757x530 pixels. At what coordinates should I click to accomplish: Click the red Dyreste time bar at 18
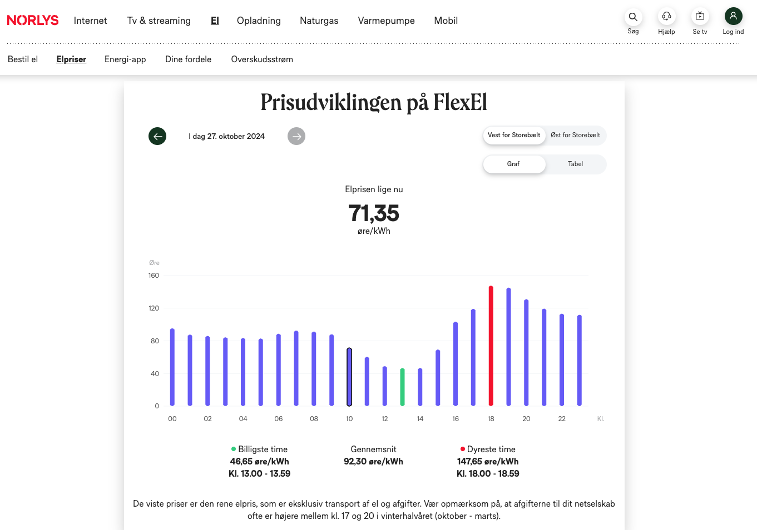click(x=491, y=344)
